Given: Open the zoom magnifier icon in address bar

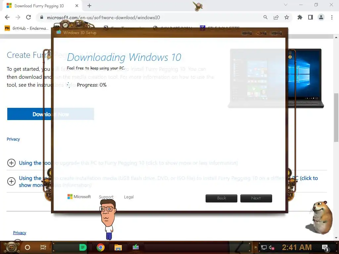Looking at the screenshot, I should coord(265,17).
